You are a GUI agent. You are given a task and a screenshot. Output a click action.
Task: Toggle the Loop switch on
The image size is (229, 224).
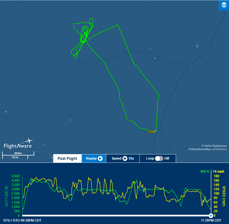[x=159, y=158]
